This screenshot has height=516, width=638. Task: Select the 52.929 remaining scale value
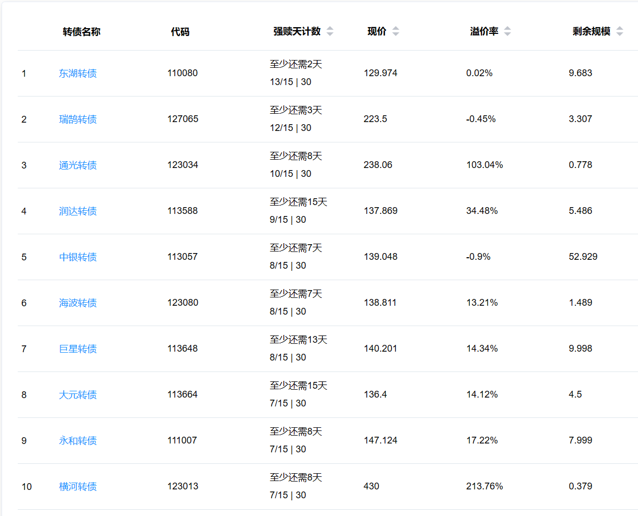[583, 257]
